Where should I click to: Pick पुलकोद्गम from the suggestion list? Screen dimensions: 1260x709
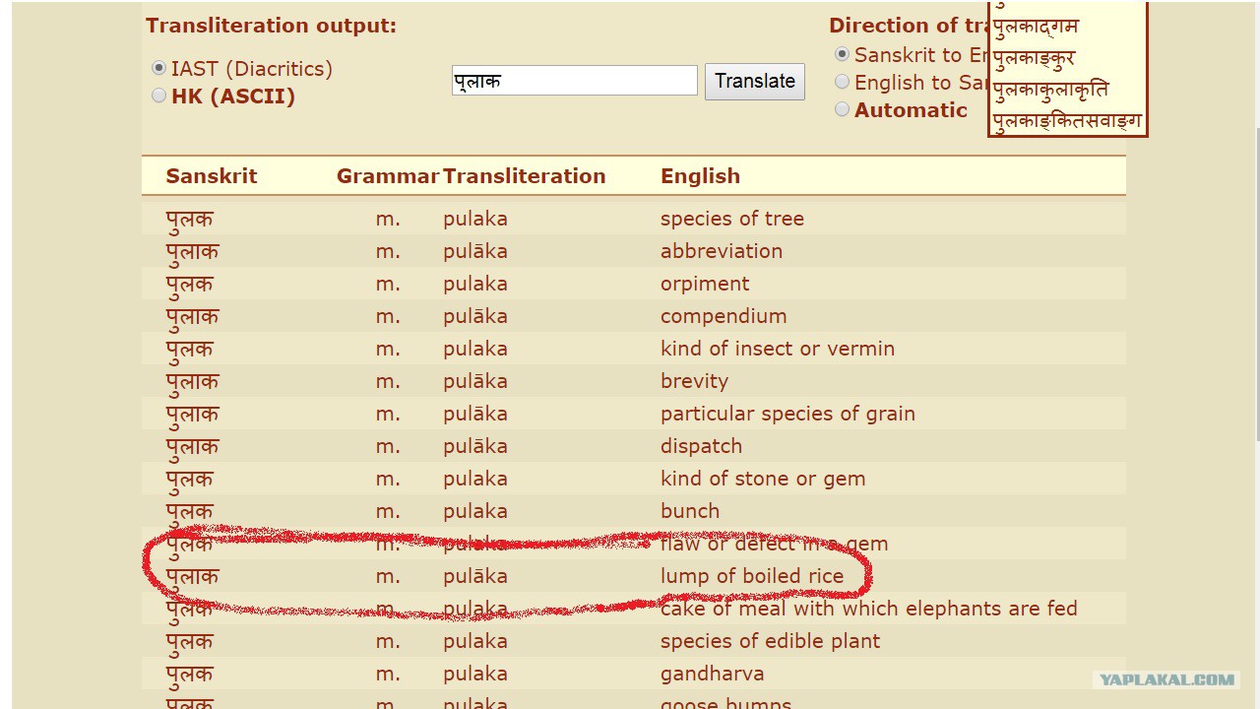[x=1036, y=28]
